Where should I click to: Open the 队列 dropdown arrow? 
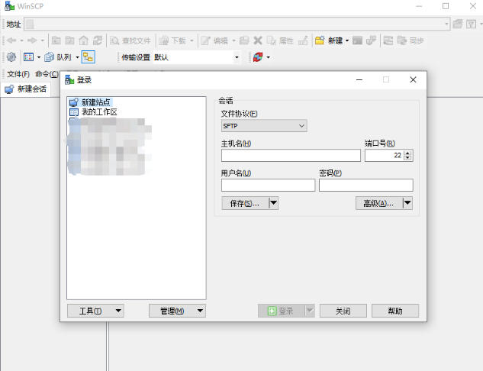[77, 57]
